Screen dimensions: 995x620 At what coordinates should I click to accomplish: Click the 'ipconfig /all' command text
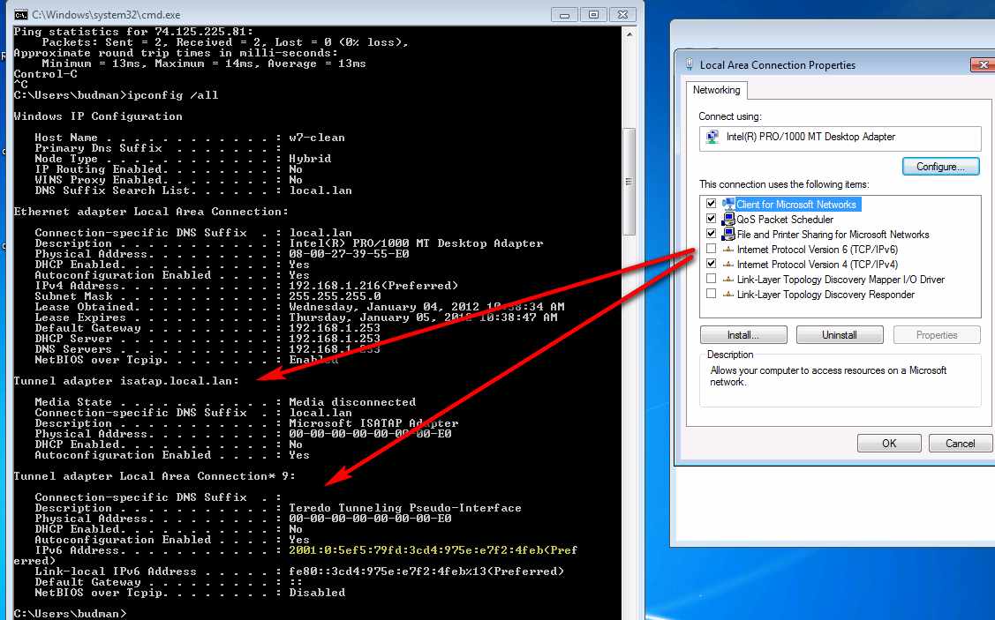tap(173, 95)
